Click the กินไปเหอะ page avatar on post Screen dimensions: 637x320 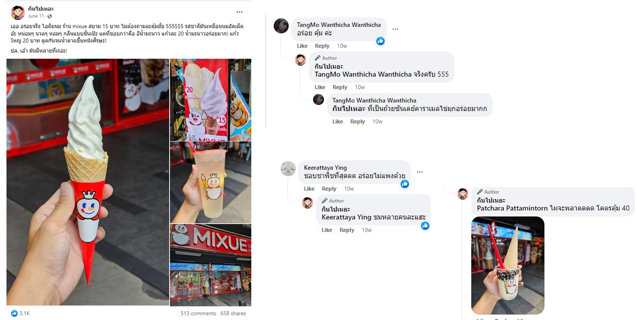coord(18,12)
